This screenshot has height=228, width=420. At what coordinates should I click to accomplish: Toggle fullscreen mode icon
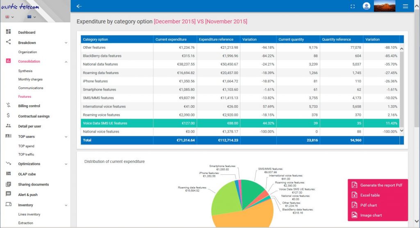point(352,7)
